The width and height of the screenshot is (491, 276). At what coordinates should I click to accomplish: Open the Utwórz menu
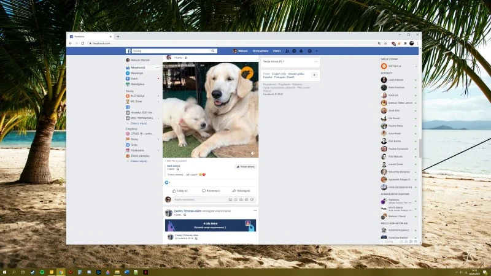[x=277, y=51]
